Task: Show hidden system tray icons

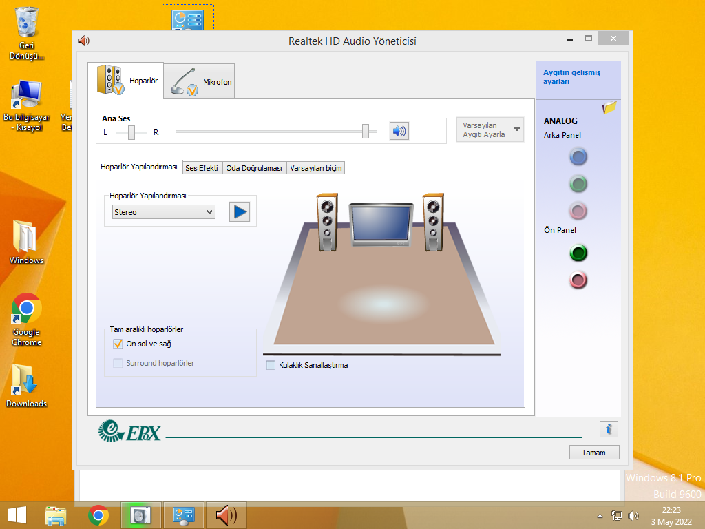Action: [x=600, y=516]
